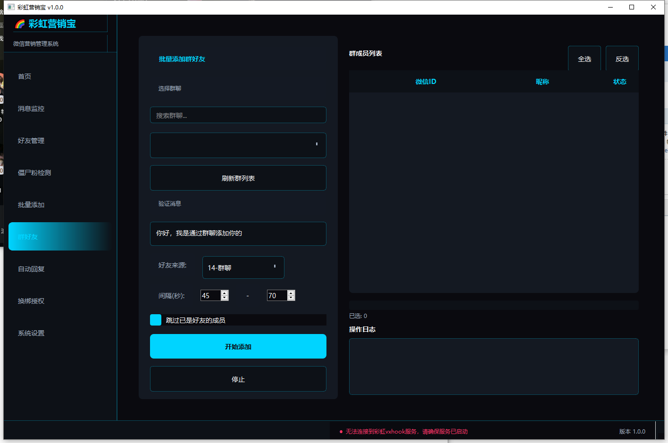668x443 pixels.
Task: Decrease the minimum interval using down arrow
Action: 225,298
